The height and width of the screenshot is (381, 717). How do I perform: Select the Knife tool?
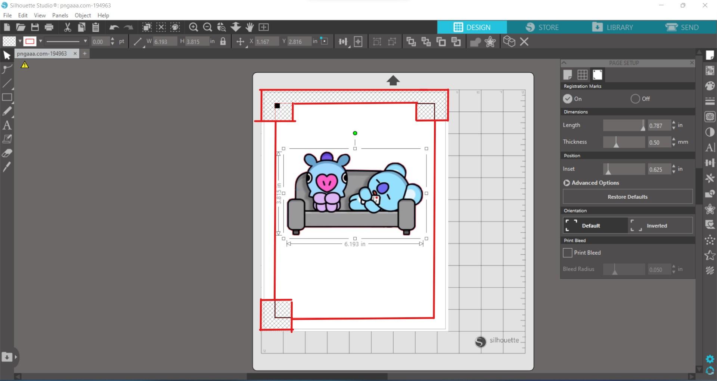point(7,167)
